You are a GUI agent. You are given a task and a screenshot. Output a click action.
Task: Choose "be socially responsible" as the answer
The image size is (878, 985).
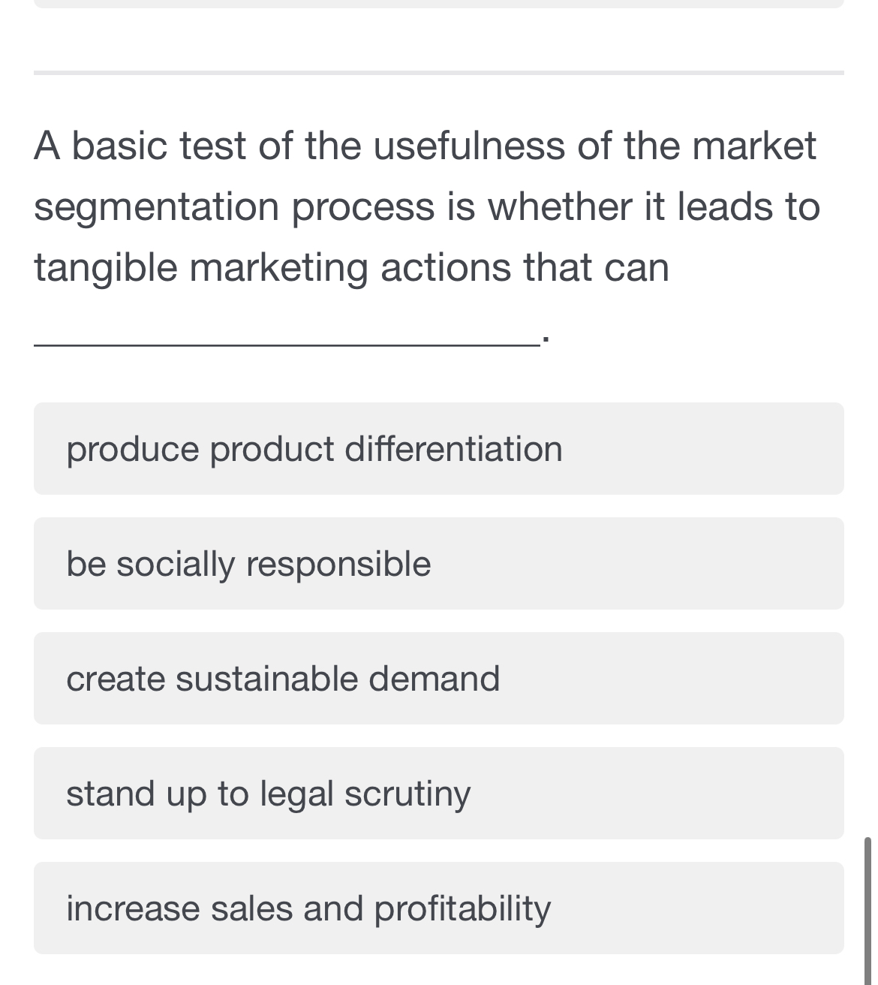coord(250,564)
